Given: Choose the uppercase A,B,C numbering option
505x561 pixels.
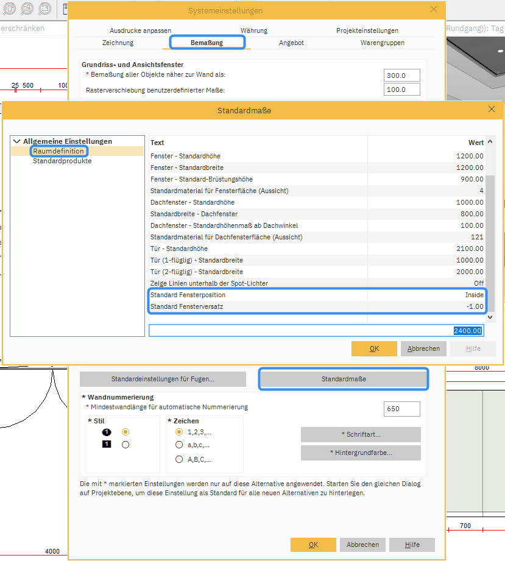Looking at the screenshot, I should [179, 459].
